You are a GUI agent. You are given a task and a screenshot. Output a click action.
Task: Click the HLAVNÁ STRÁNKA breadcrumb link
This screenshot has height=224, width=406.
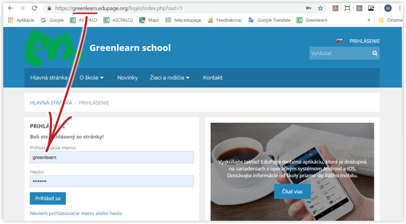coord(51,103)
